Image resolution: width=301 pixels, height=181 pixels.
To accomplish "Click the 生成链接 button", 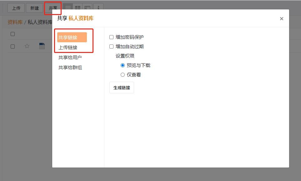I will click(x=122, y=88).
